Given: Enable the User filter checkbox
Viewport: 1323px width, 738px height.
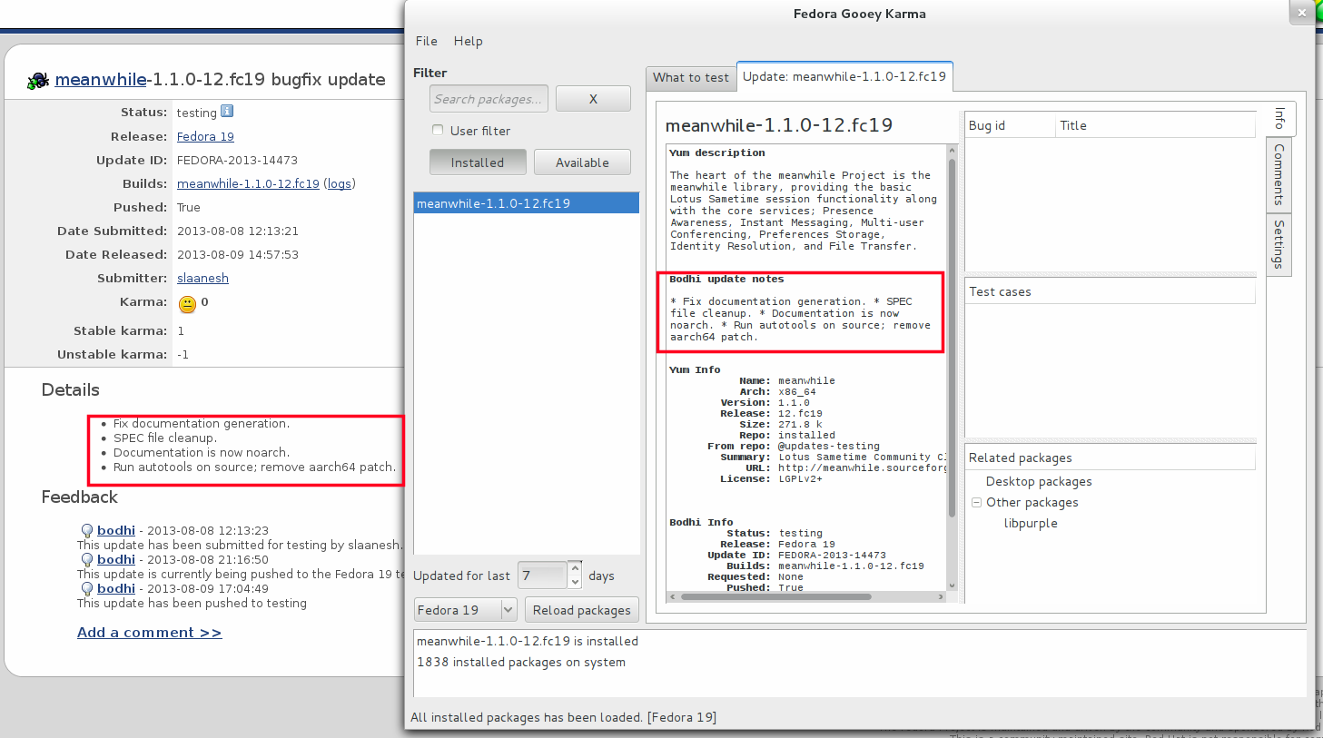Looking at the screenshot, I should 438,130.
